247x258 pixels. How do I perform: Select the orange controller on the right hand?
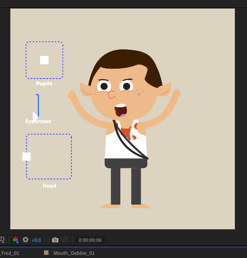coord(175,96)
